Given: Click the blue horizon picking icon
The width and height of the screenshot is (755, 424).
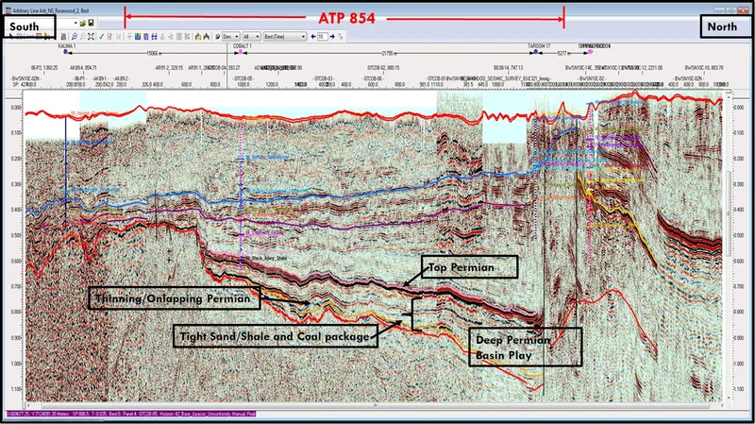Looking at the screenshot, I should coord(154,37).
